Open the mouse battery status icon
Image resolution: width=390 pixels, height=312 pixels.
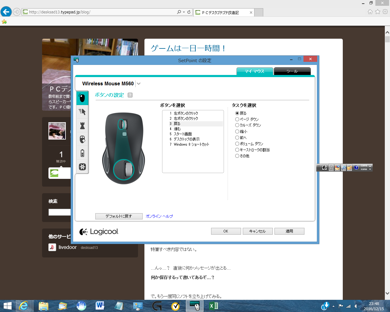[82, 153]
